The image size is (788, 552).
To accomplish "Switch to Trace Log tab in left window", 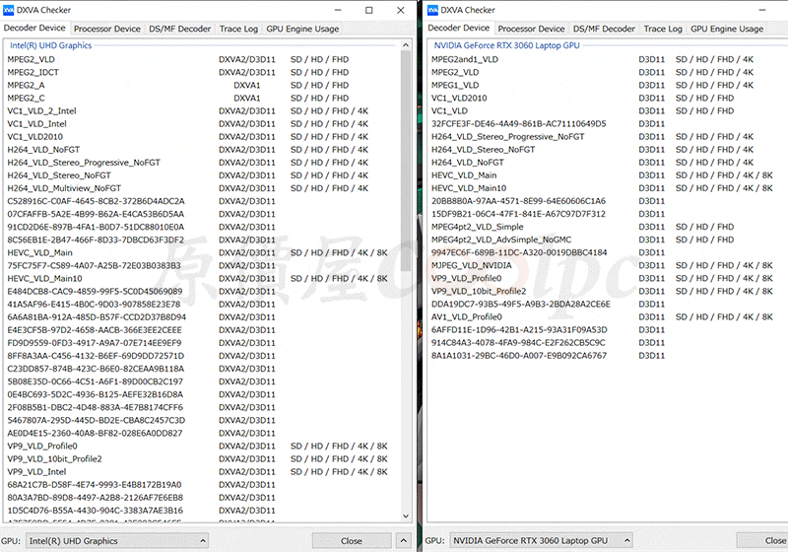I will pos(238,29).
